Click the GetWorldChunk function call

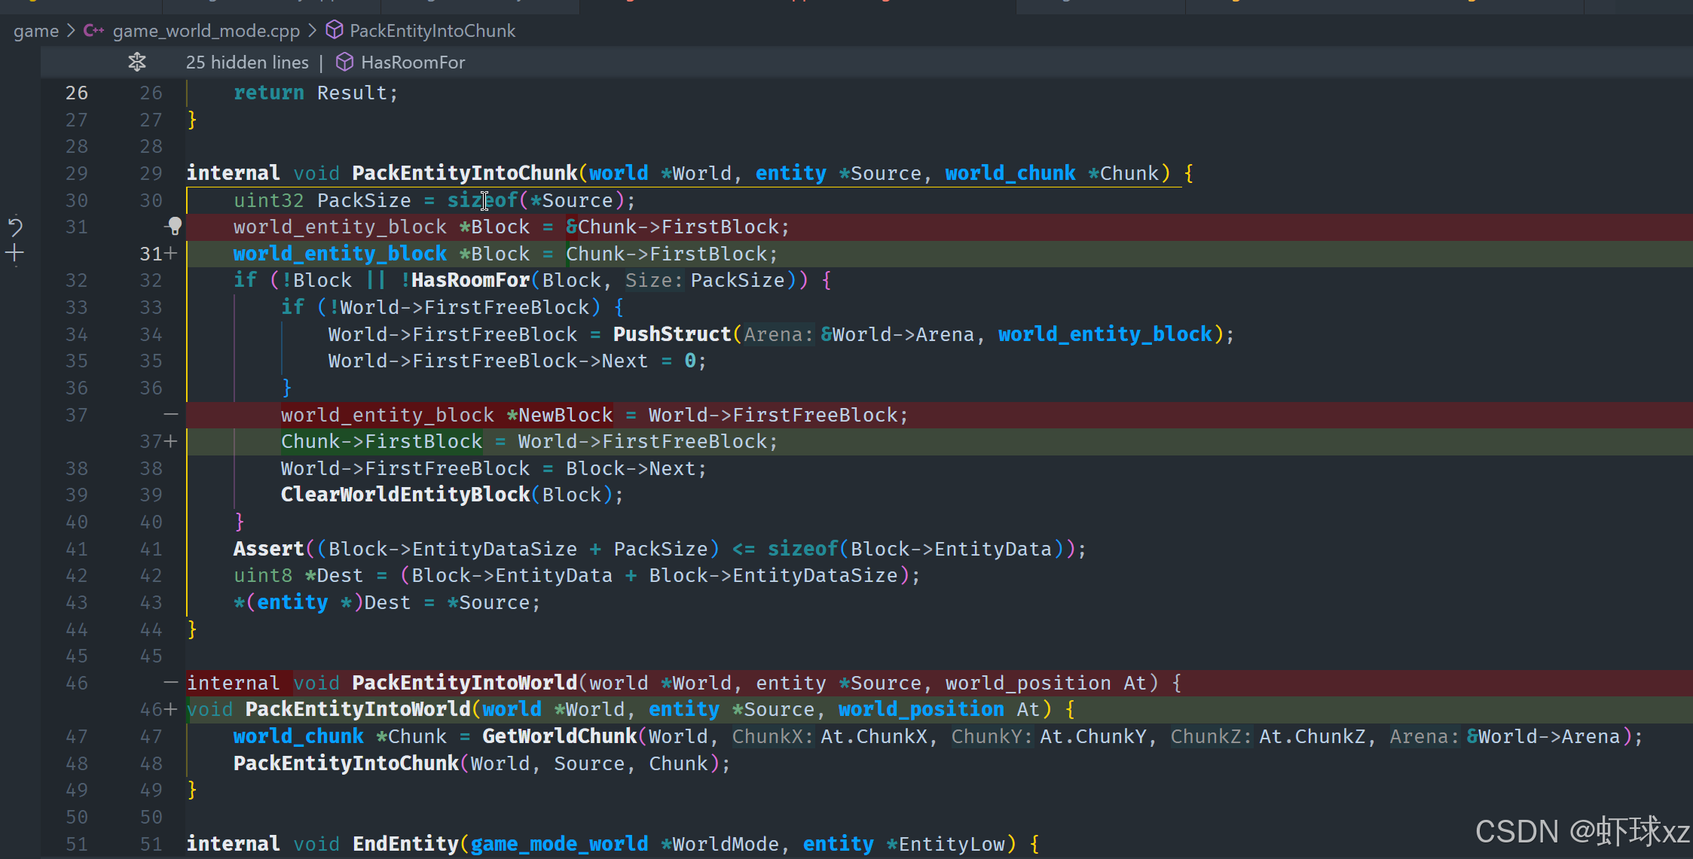point(559,736)
